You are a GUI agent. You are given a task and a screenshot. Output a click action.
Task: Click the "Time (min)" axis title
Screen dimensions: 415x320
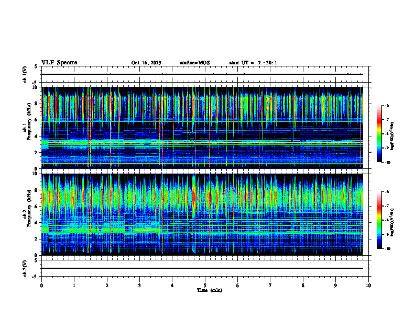coord(210,290)
